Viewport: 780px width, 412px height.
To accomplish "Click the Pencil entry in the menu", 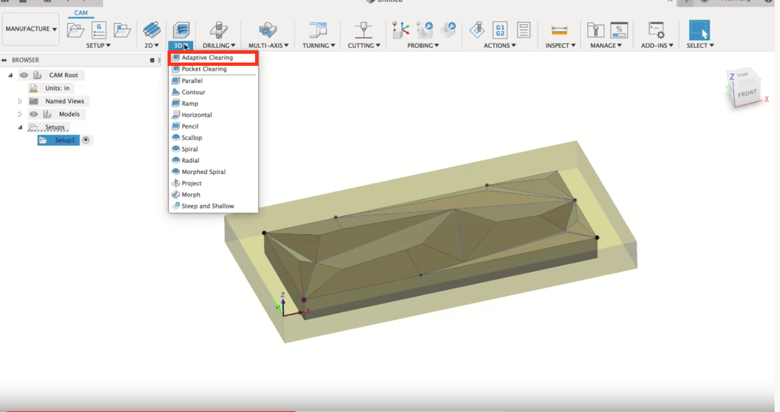I will click(x=190, y=126).
